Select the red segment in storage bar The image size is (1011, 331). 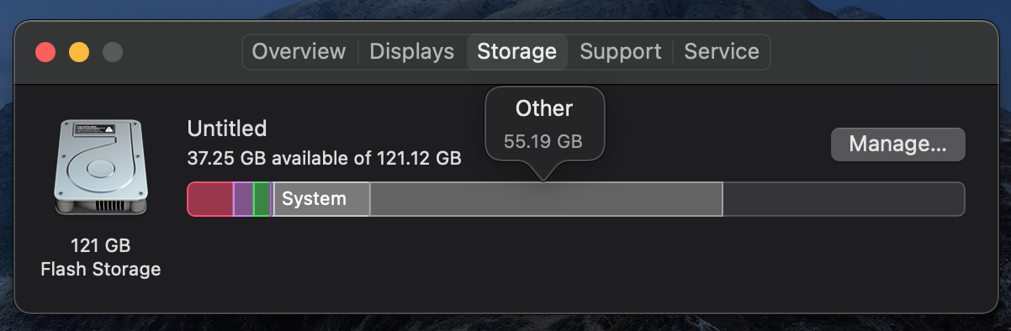coord(210,199)
